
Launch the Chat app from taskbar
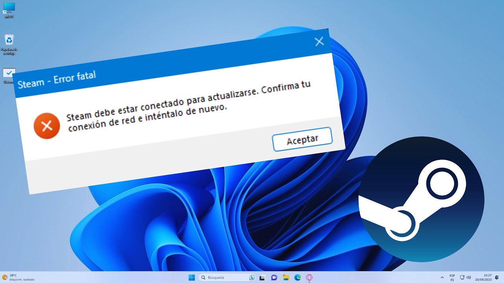point(274,277)
